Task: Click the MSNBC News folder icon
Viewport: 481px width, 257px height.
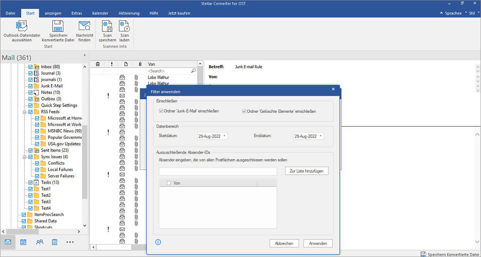Action: (x=44, y=131)
